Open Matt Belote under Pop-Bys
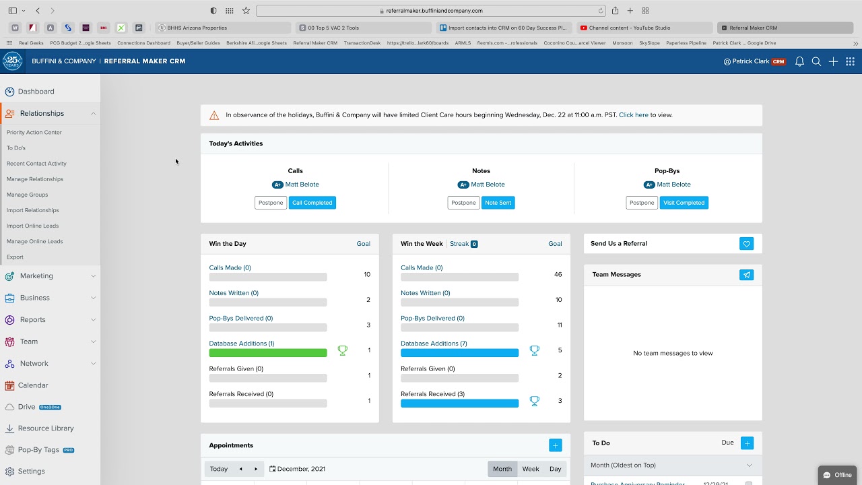Viewport: 862px width, 485px height. click(x=674, y=185)
